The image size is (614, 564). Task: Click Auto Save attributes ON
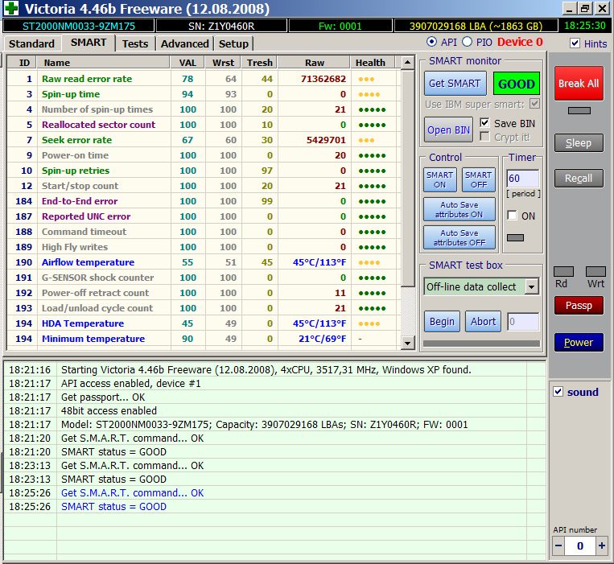pos(459,210)
